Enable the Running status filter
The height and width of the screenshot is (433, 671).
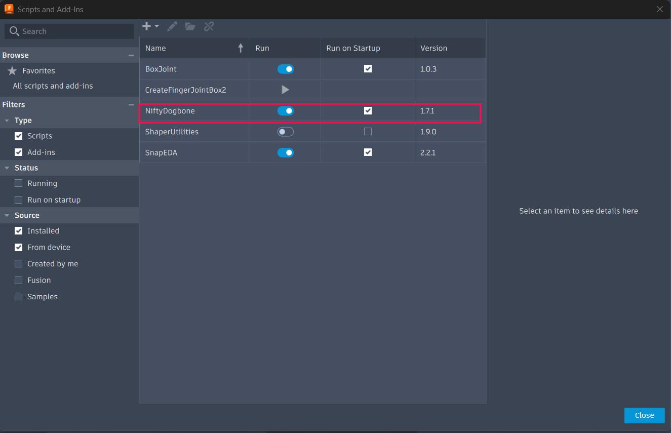coord(19,183)
